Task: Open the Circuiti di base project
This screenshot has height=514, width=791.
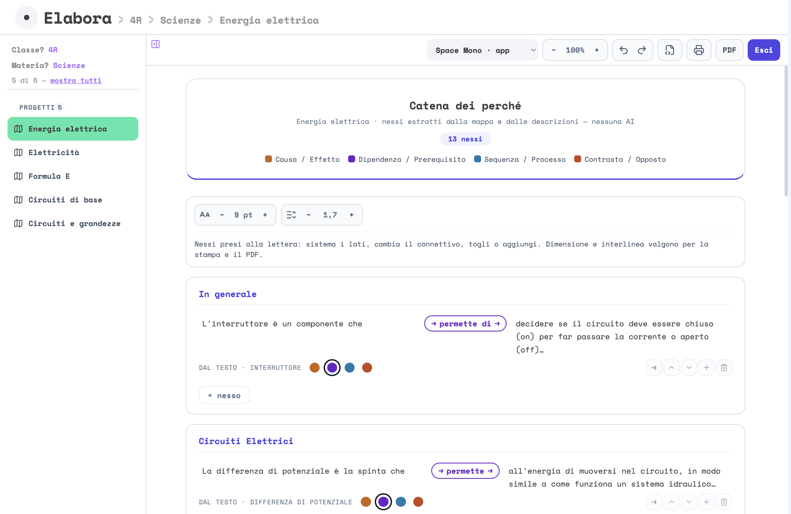Action: (73, 199)
